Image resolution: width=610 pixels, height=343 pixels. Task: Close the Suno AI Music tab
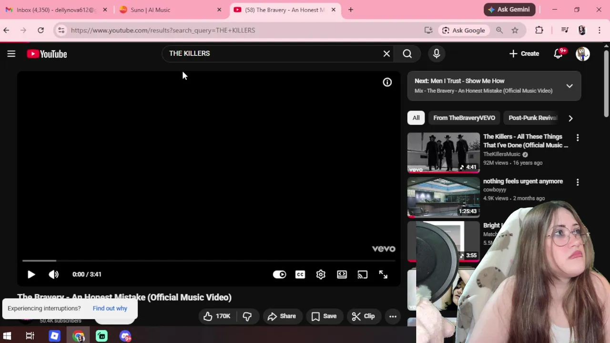pyautogui.click(x=219, y=10)
